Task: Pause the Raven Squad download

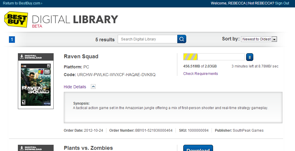Action: [250, 57]
